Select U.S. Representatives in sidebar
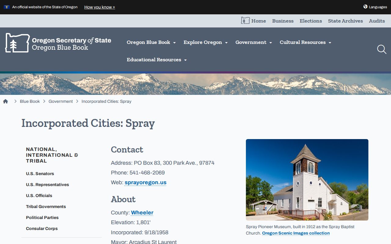The width and height of the screenshot is (391, 244). [x=47, y=185]
